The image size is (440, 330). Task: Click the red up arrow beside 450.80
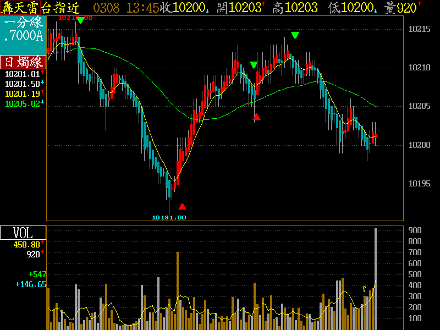pos(42,244)
